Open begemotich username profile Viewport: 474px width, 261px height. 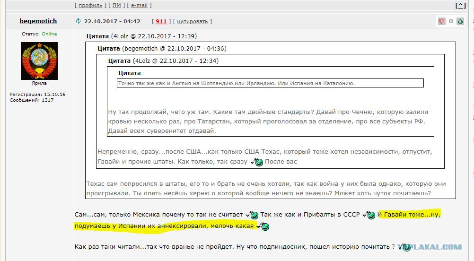click(x=38, y=21)
